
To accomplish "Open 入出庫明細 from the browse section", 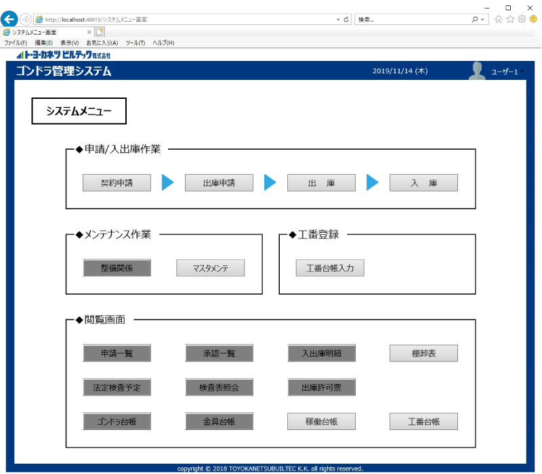I will coord(320,353).
